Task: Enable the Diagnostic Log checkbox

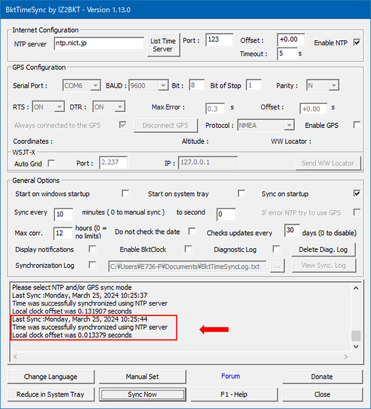Action: tap(276, 249)
